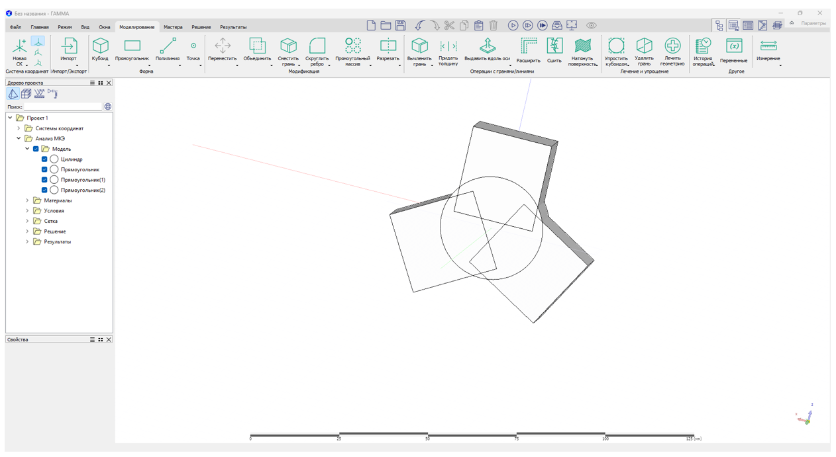
Task: Click the Полилиния drawing tool
Action: pos(168,49)
